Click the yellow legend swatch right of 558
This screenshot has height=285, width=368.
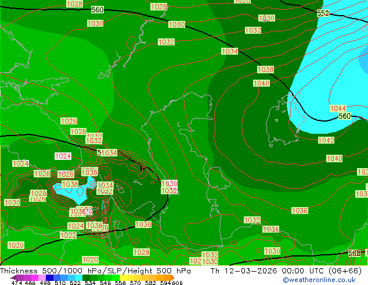(x=123, y=277)
